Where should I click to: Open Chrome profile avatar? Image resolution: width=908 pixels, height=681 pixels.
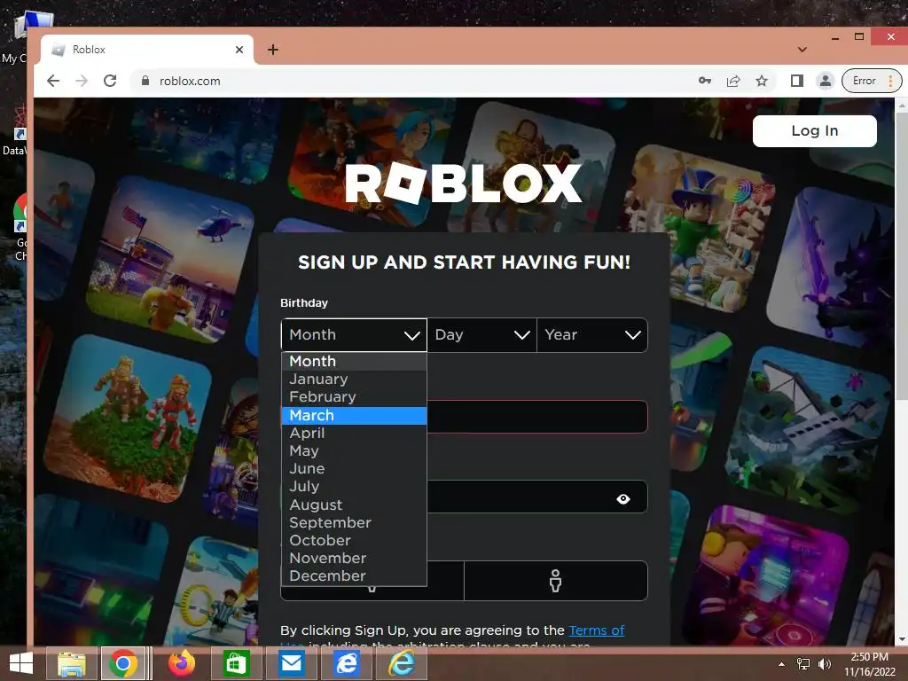click(826, 81)
